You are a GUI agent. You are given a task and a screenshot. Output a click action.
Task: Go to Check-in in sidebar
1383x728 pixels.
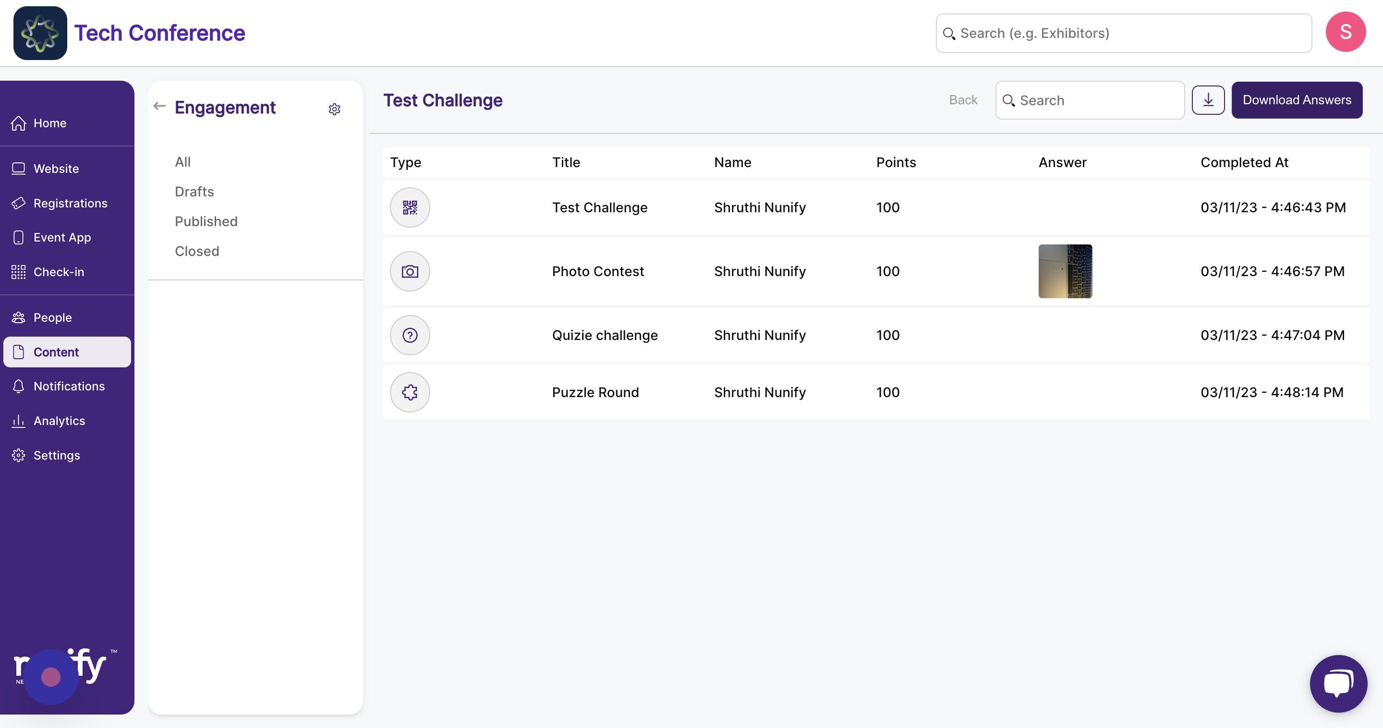[59, 272]
